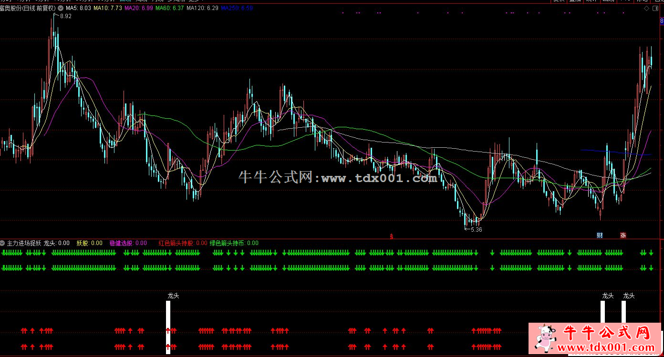Viewport: 664px width, 357px height.
Task: Click the diamond icon at top right
Action: [646, 9]
